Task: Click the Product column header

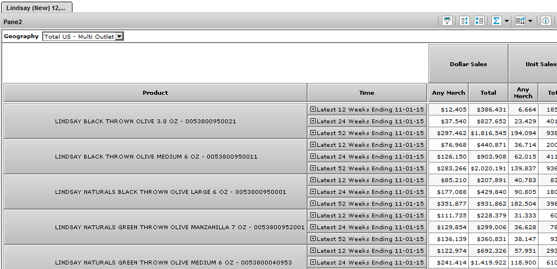Action: (155, 92)
